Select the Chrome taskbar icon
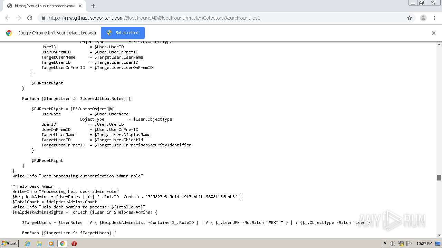This screenshot has height=248, width=442. click(x=63, y=244)
